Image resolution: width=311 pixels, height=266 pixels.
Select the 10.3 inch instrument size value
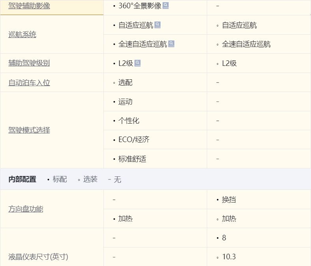point(229,257)
